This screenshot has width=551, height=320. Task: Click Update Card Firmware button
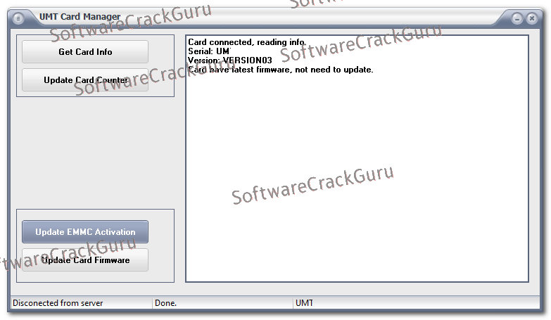tap(85, 260)
